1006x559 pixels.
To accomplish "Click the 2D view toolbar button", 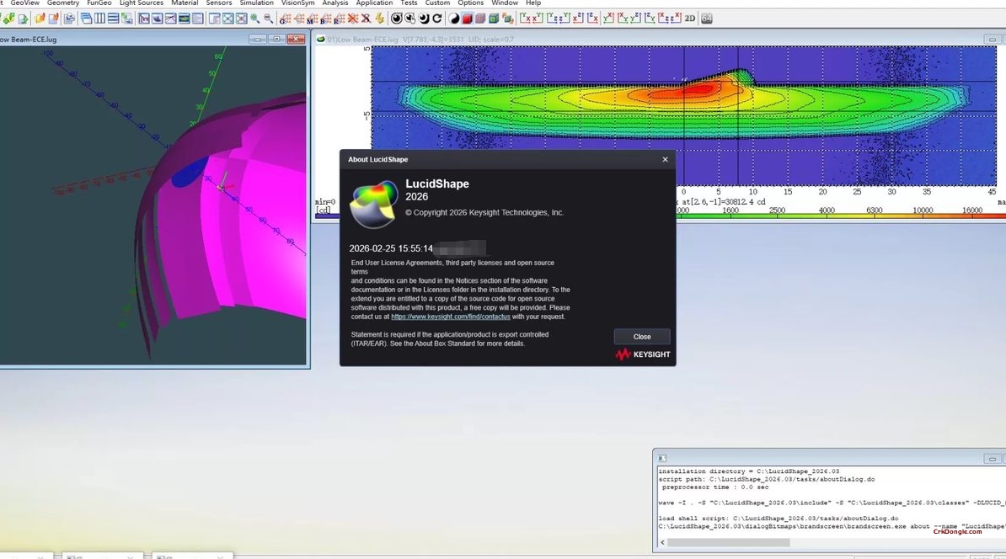I will pos(690,19).
